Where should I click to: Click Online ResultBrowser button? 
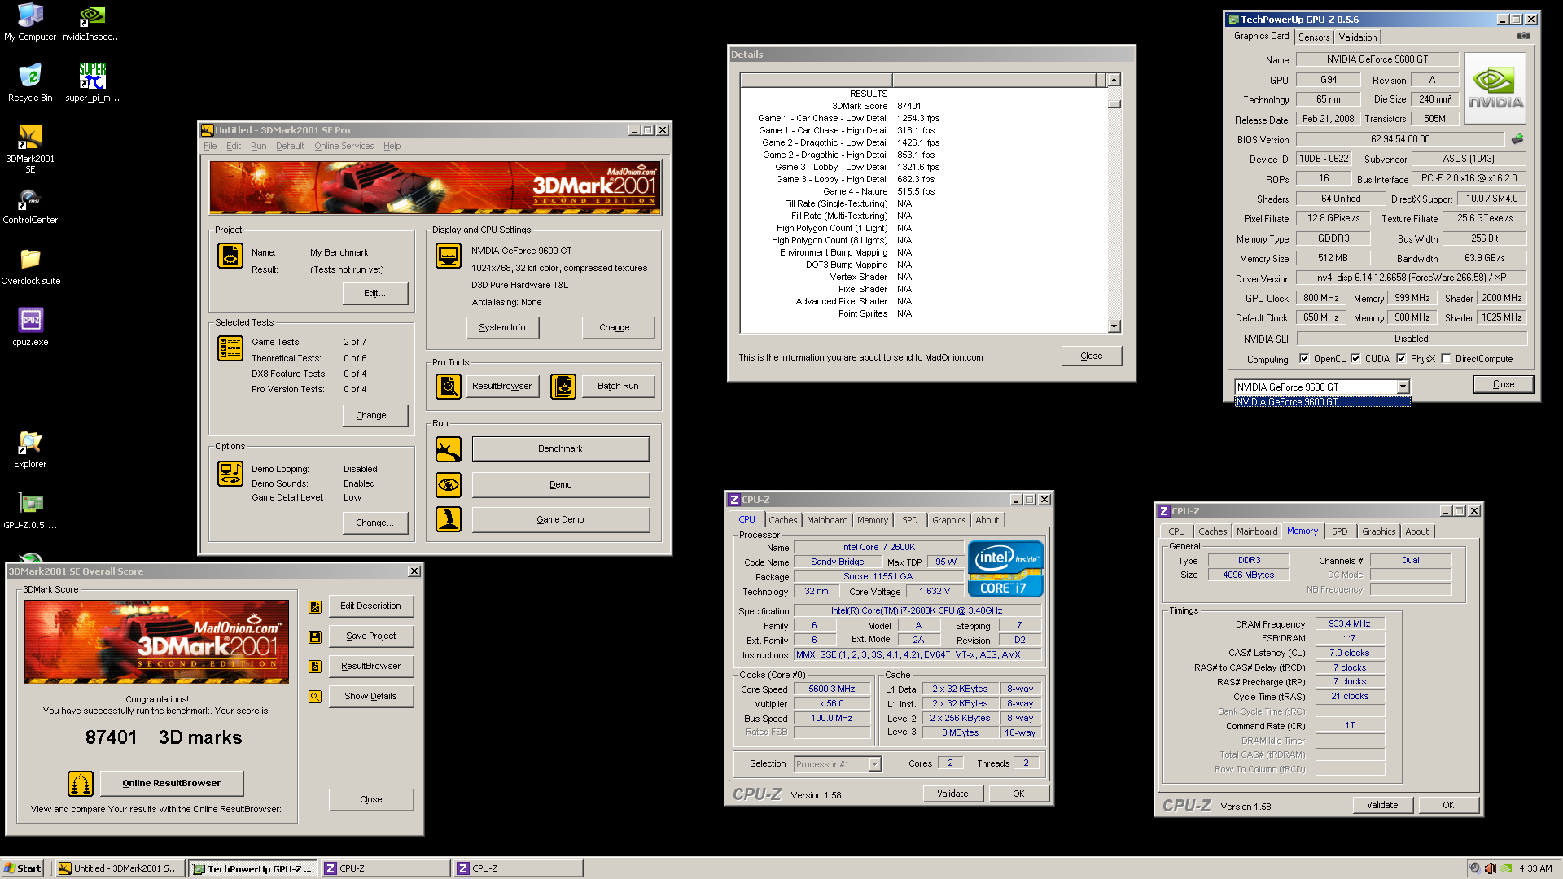172,784
